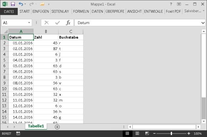Insert function using the fx icon
This screenshot has height=137, width=207.
(x=68, y=23)
